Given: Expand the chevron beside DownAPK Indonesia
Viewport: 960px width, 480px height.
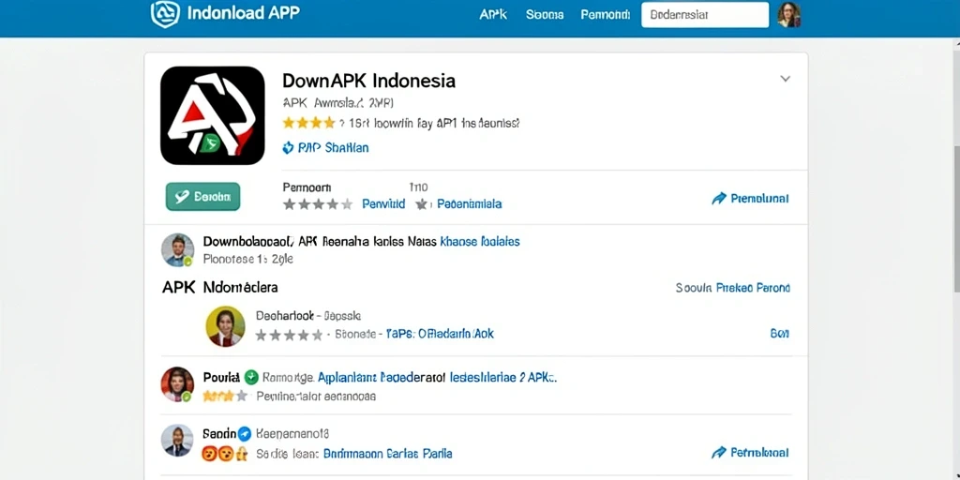Looking at the screenshot, I should (785, 79).
